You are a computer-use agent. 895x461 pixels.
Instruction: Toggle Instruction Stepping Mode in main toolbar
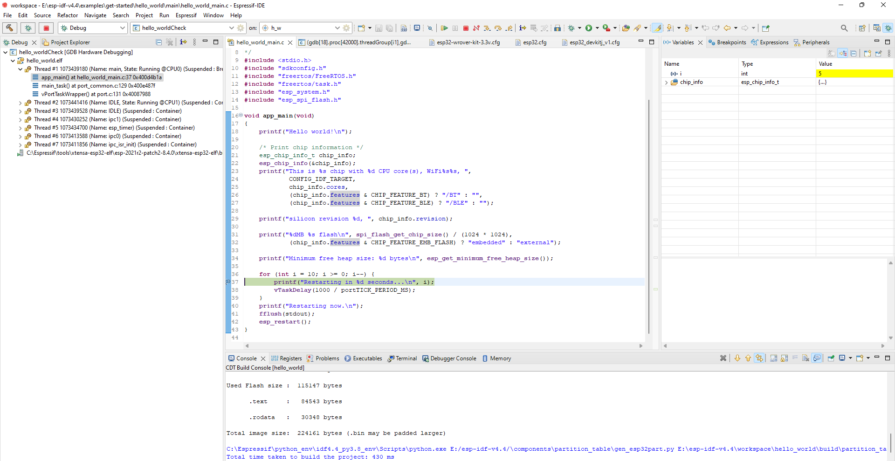click(523, 28)
